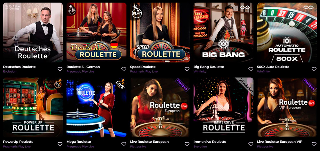The width and height of the screenshot is (320, 151).
Task: Click heart icon next to PowerUp Roulette
Action: coord(60,144)
